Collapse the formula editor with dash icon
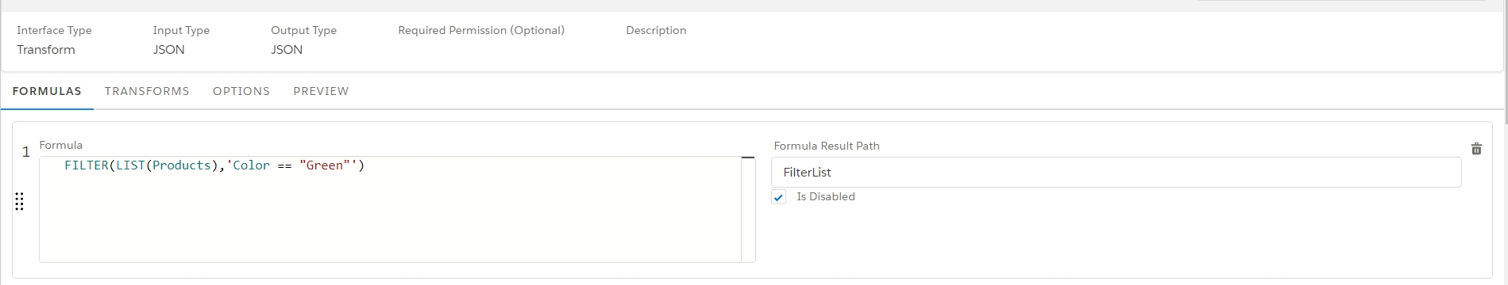This screenshot has height=285, width=1508. tap(748, 158)
